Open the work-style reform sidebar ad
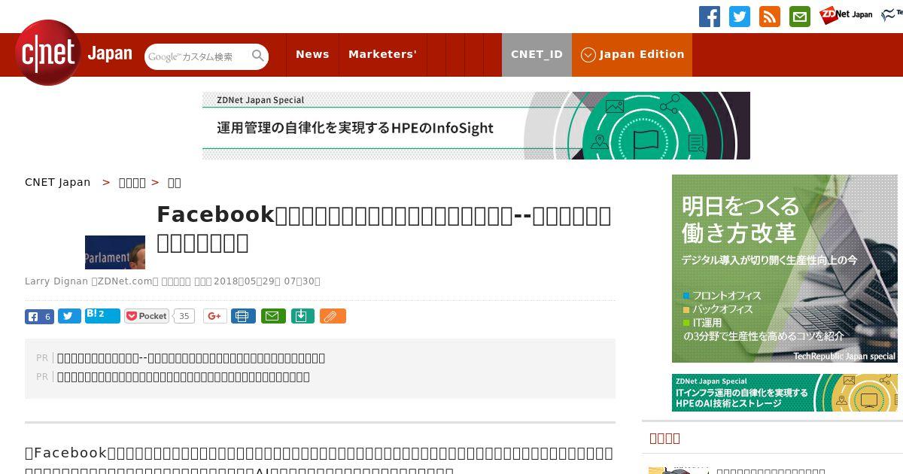The height and width of the screenshot is (474, 903). tap(785, 269)
